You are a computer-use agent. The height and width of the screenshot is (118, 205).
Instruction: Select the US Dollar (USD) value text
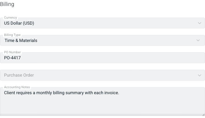tap(19, 23)
